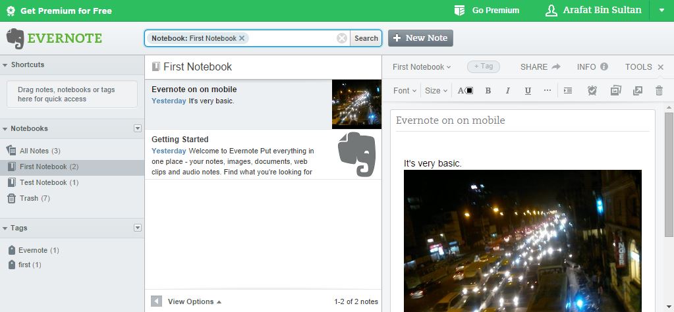Open the Notebooks options dropdown
674x312 pixels.
(x=138, y=128)
